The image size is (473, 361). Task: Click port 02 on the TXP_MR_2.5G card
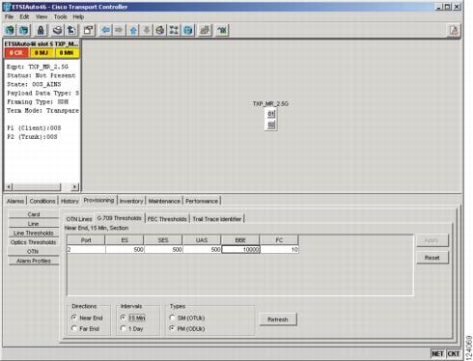click(x=271, y=125)
